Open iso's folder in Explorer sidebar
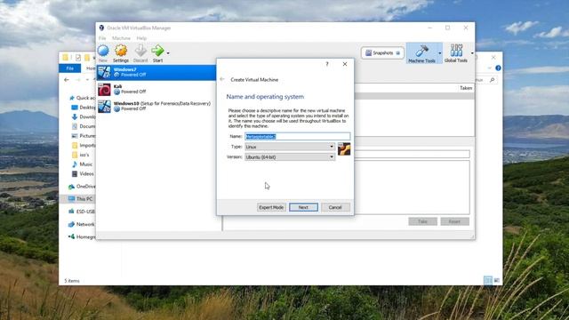Viewport: 569px width, 320px height. 81,155
